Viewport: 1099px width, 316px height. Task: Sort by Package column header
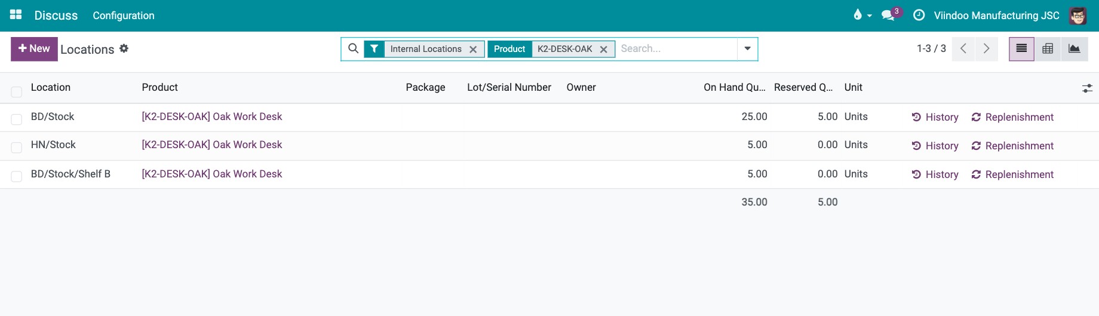(425, 88)
